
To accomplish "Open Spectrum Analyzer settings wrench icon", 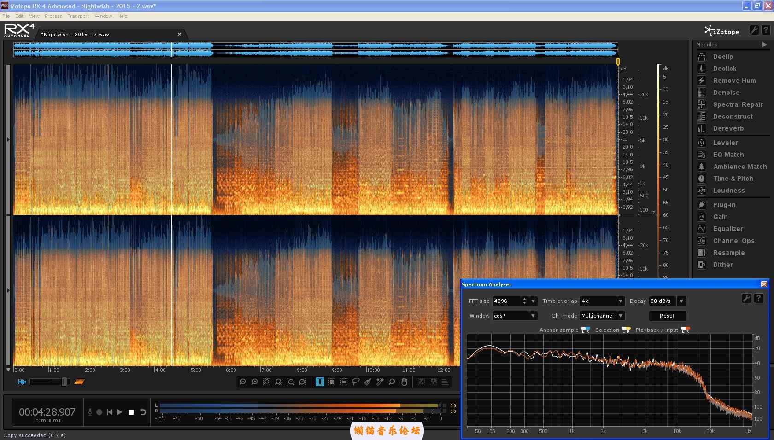I will pyautogui.click(x=746, y=298).
